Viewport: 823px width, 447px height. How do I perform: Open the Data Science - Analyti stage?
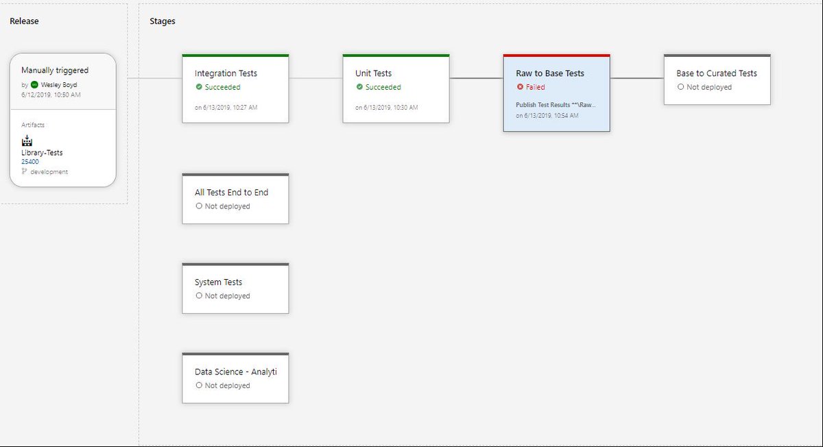click(235, 378)
